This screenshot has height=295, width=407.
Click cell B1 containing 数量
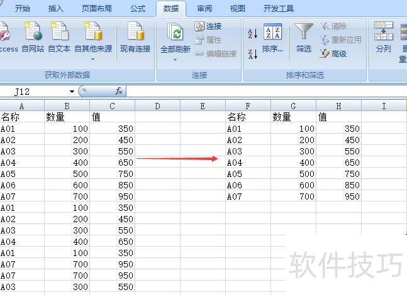[x=67, y=117]
